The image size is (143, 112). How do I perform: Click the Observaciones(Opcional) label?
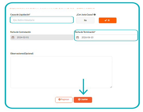coord(22,54)
